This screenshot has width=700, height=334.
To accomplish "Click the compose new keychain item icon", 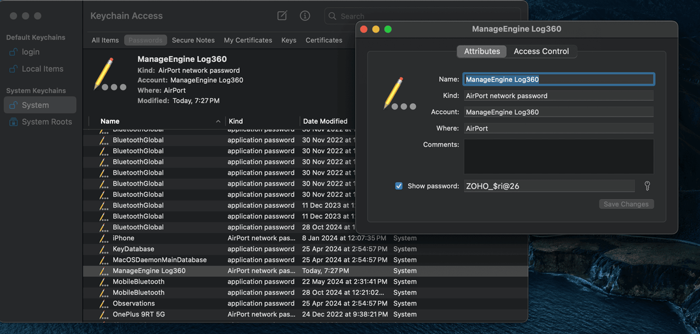I will [282, 16].
